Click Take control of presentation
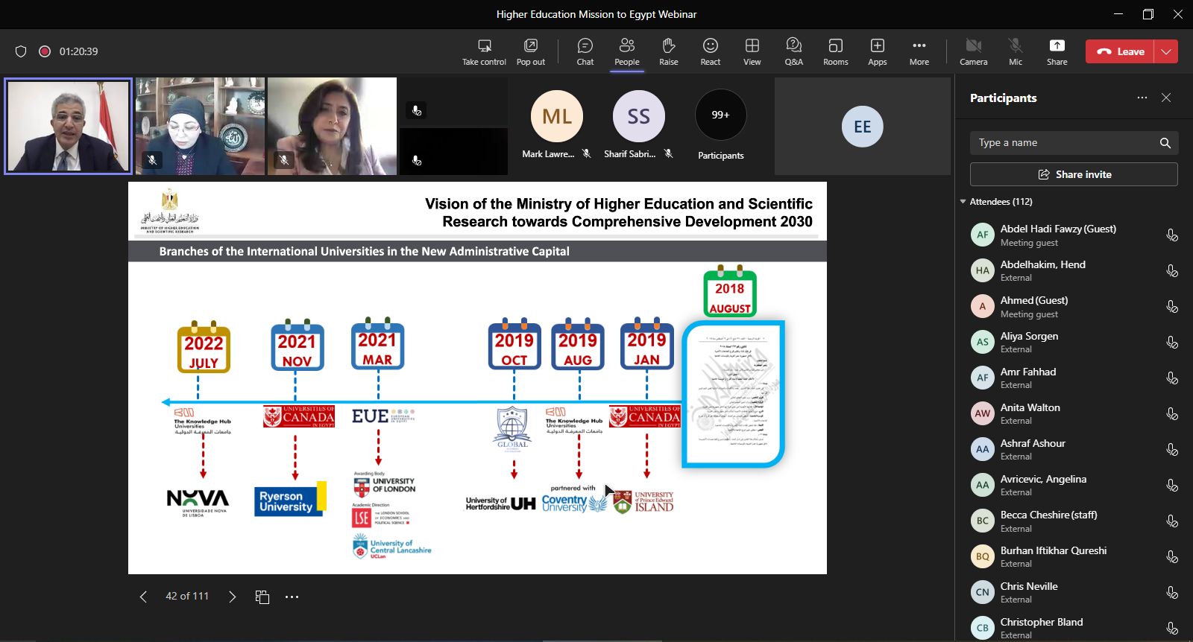Screen dimensions: 1193x642 click(x=484, y=51)
